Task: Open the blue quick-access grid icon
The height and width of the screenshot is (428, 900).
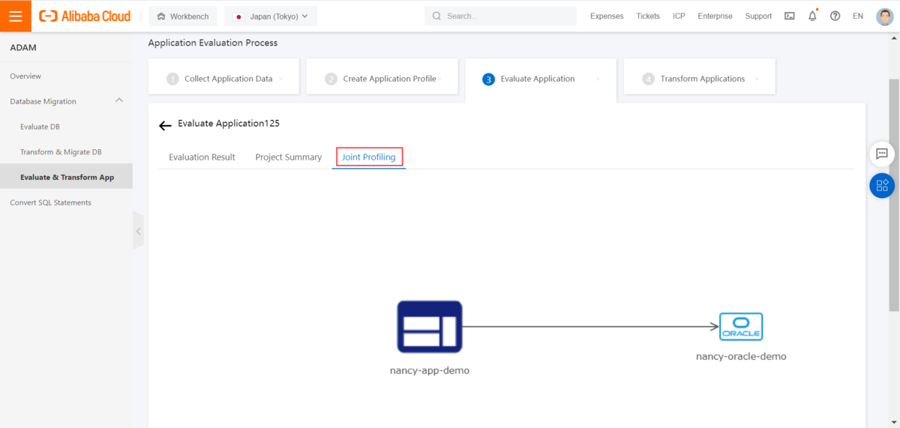Action: point(882,185)
